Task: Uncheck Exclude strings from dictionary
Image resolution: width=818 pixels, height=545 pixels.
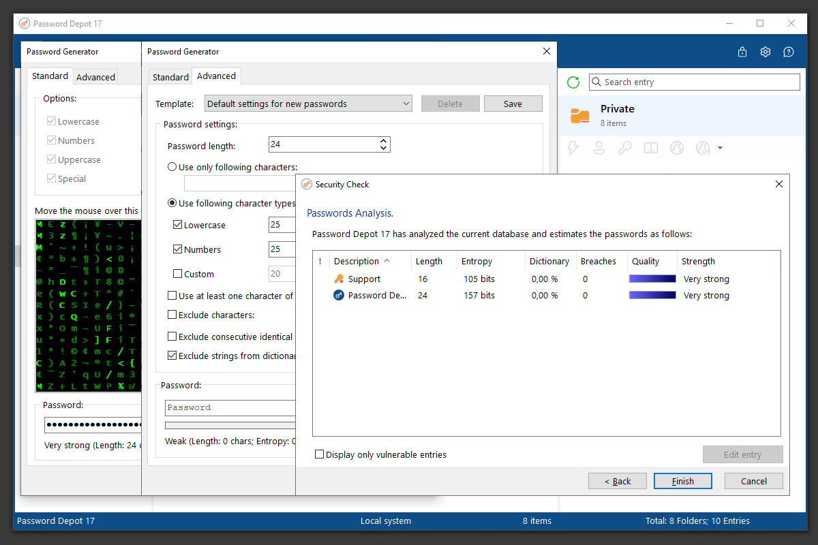Action: pos(172,356)
